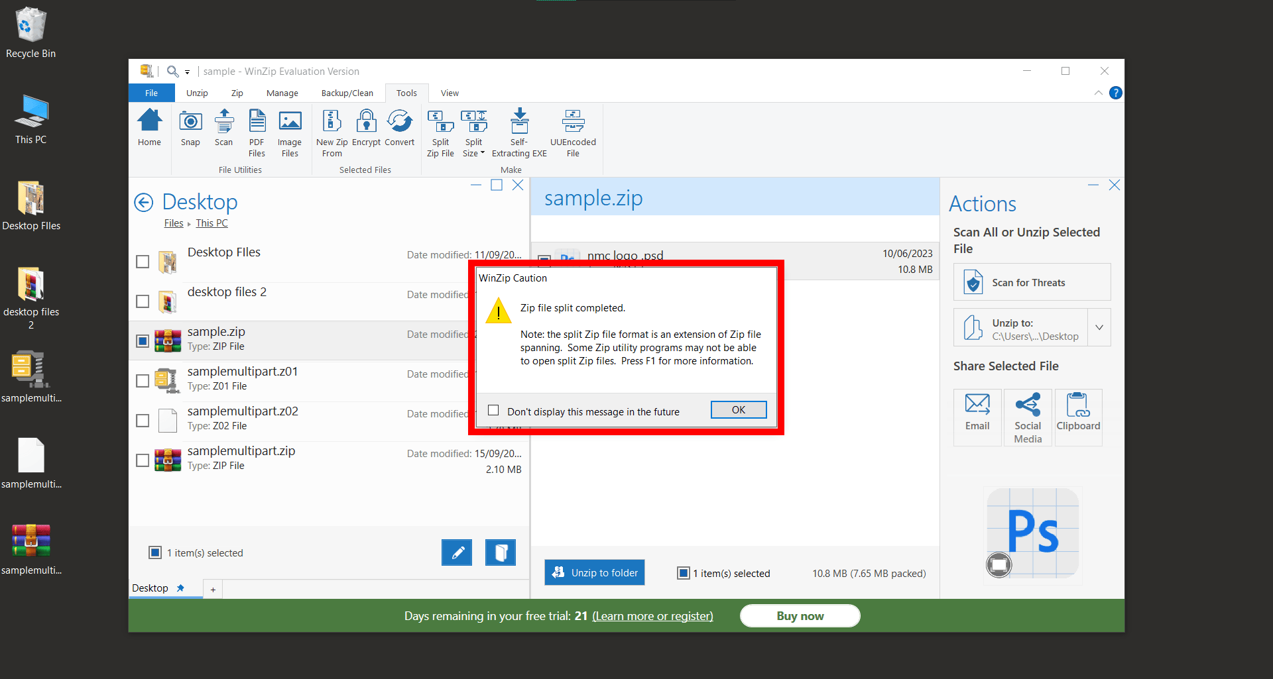Select the Split Zip File tool
This screenshot has width=1273, height=679.
point(440,131)
